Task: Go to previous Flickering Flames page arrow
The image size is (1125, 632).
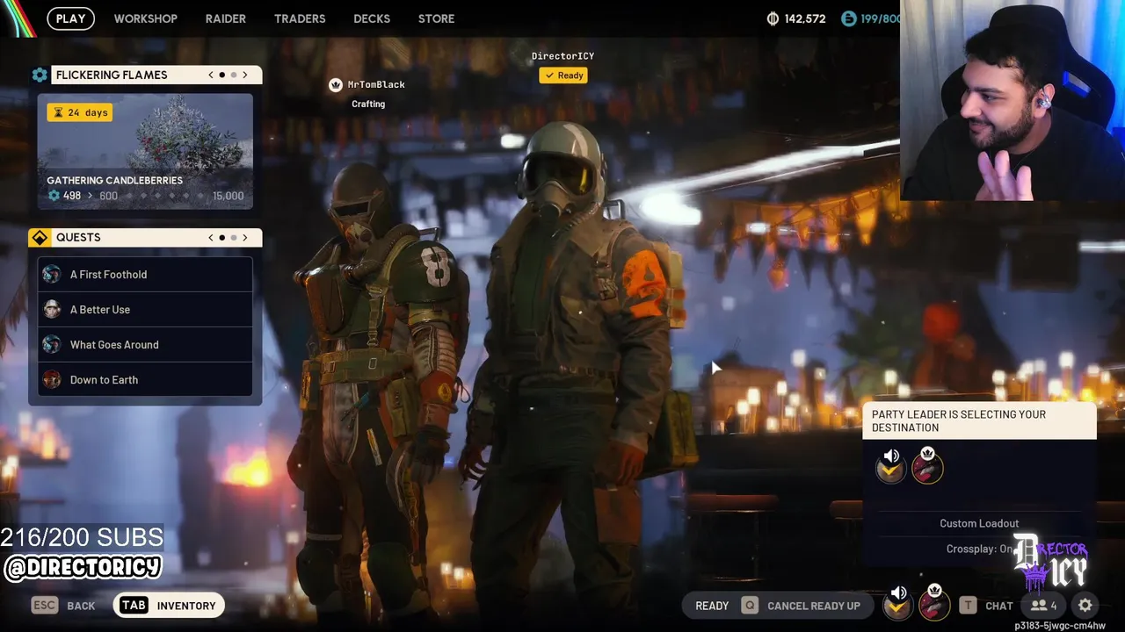Action: (x=211, y=75)
